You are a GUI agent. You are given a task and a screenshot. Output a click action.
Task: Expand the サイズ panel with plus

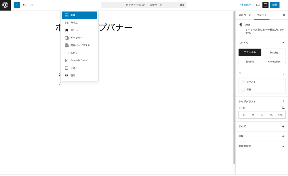pyautogui.click(x=283, y=126)
